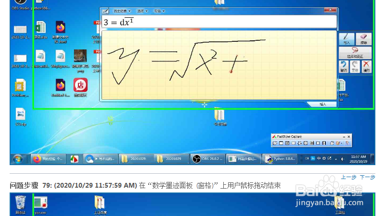
Task: Click the green Excel .xlsx desktop file
Action: point(41,30)
